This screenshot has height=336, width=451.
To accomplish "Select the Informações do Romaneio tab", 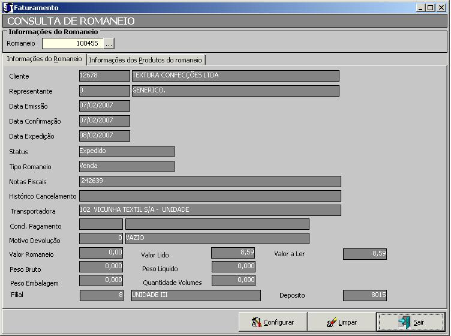I will (x=44, y=59).
